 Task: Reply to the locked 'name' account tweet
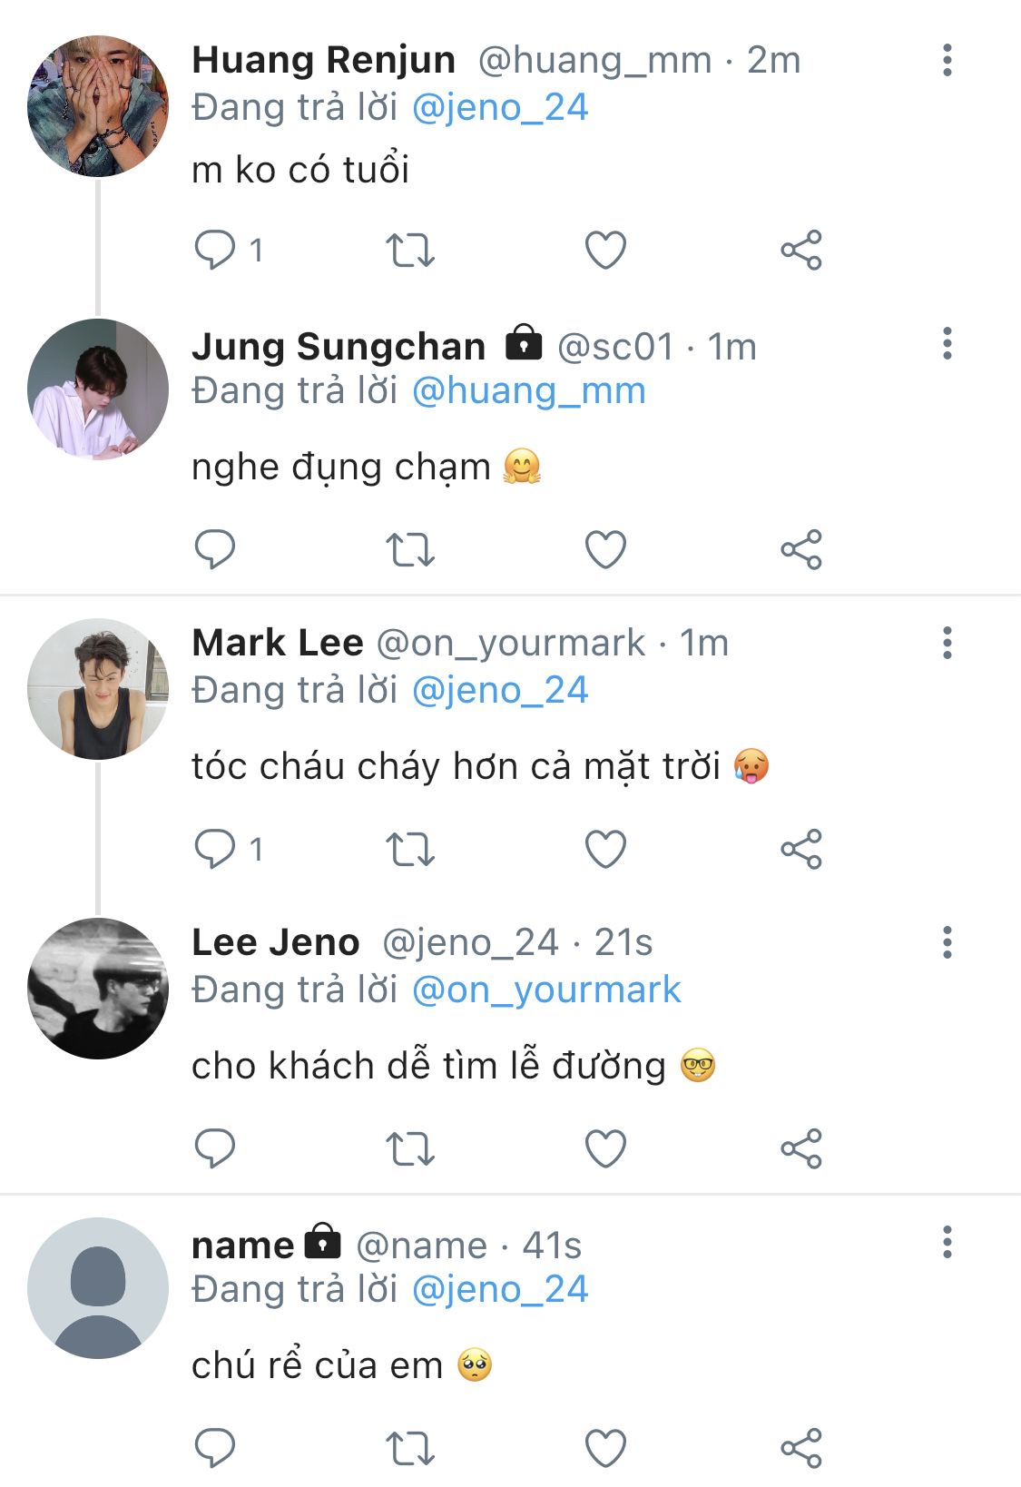click(215, 1449)
